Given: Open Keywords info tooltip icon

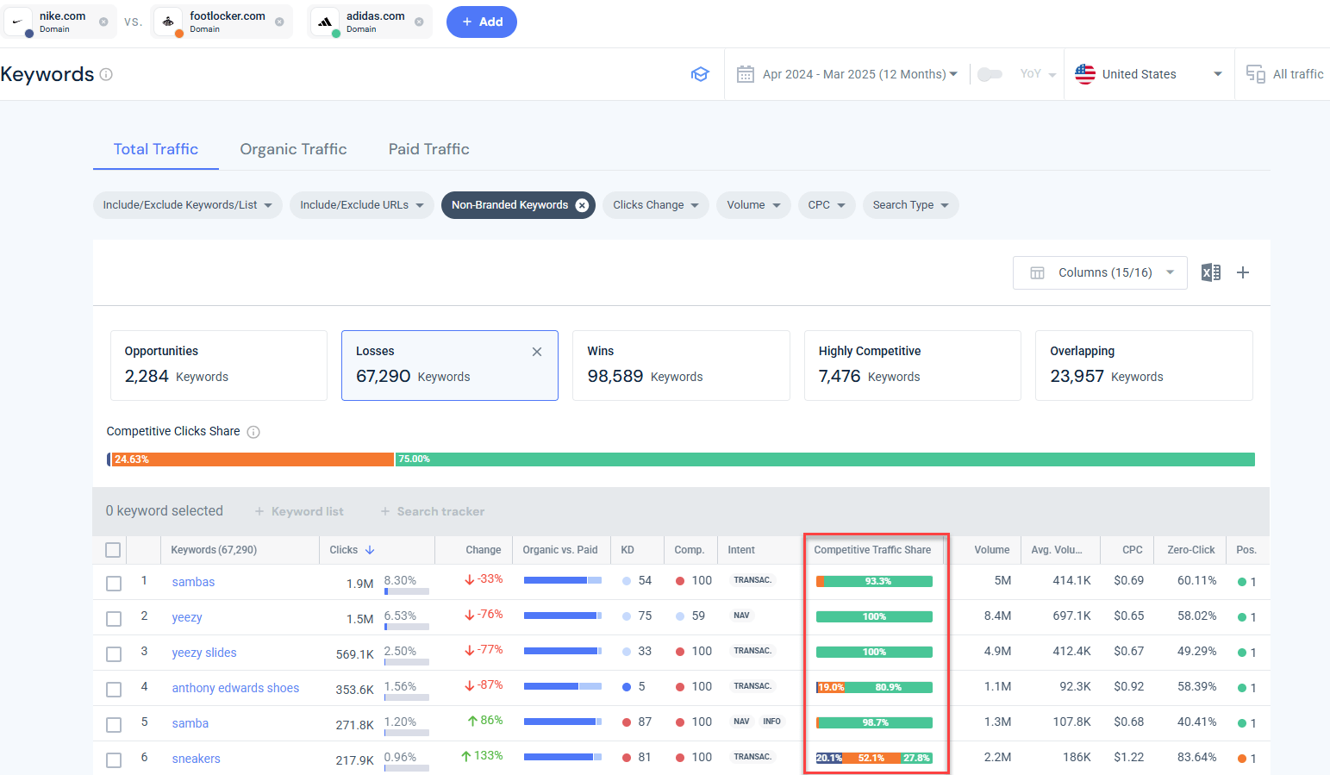Looking at the screenshot, I should tap(106, 74).
